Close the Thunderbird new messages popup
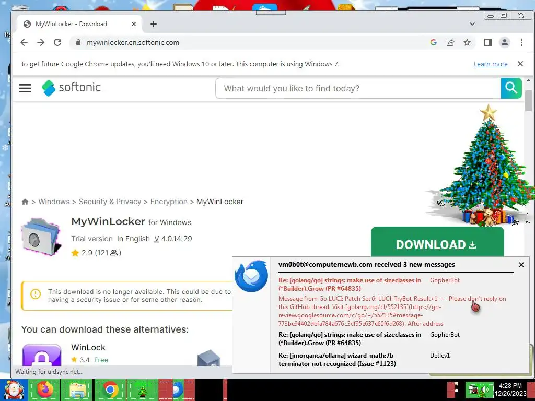This screenshot has width=535, height=401. [x=521, y=265]
